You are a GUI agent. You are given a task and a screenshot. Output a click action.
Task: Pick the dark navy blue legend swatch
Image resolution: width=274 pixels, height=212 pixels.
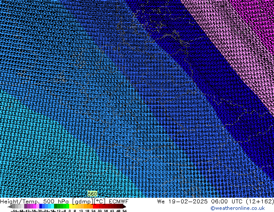[41, 206]
